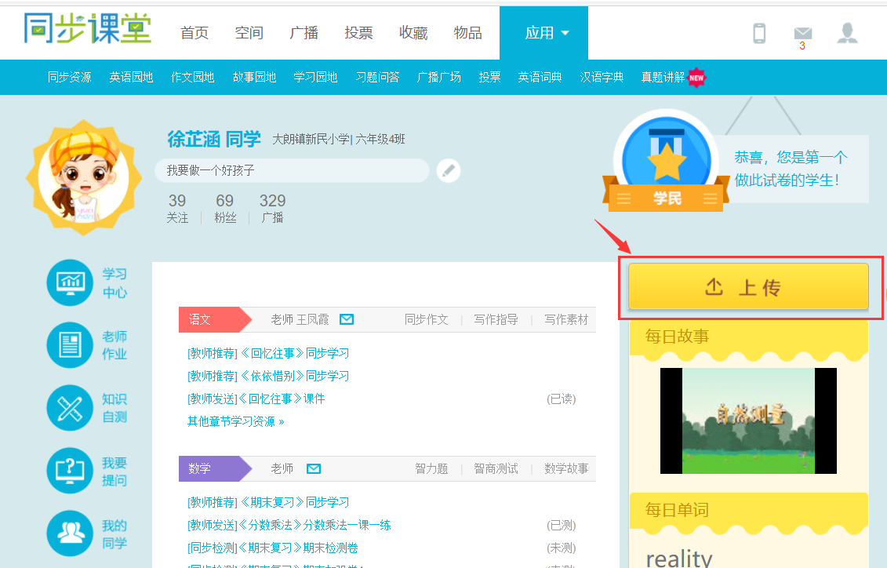
Task: Open 真题讲解 marked as new
Action: point(663,77)
